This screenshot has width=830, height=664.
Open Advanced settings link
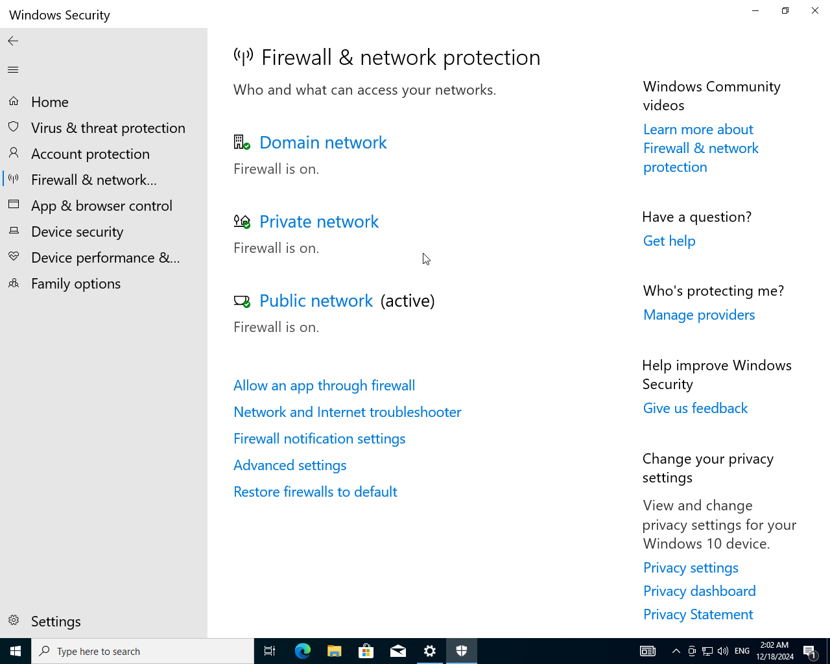click(290, 465)
